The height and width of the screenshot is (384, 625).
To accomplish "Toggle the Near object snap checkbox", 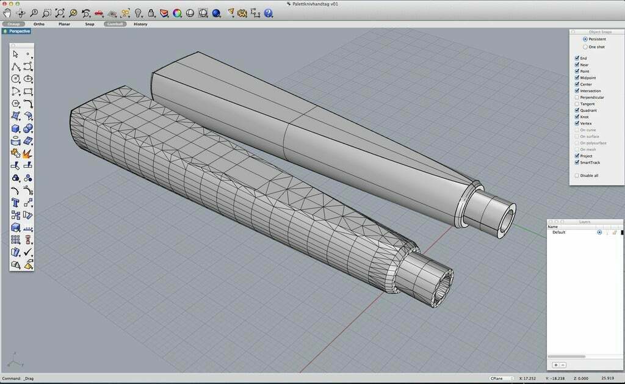I will tap(577, 64).
